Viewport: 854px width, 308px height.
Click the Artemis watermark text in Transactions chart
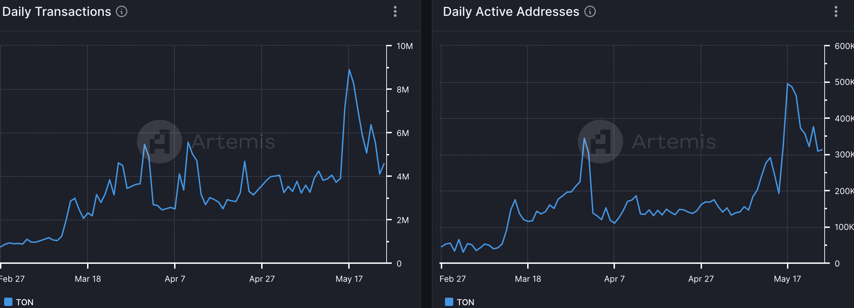point(234,142)
